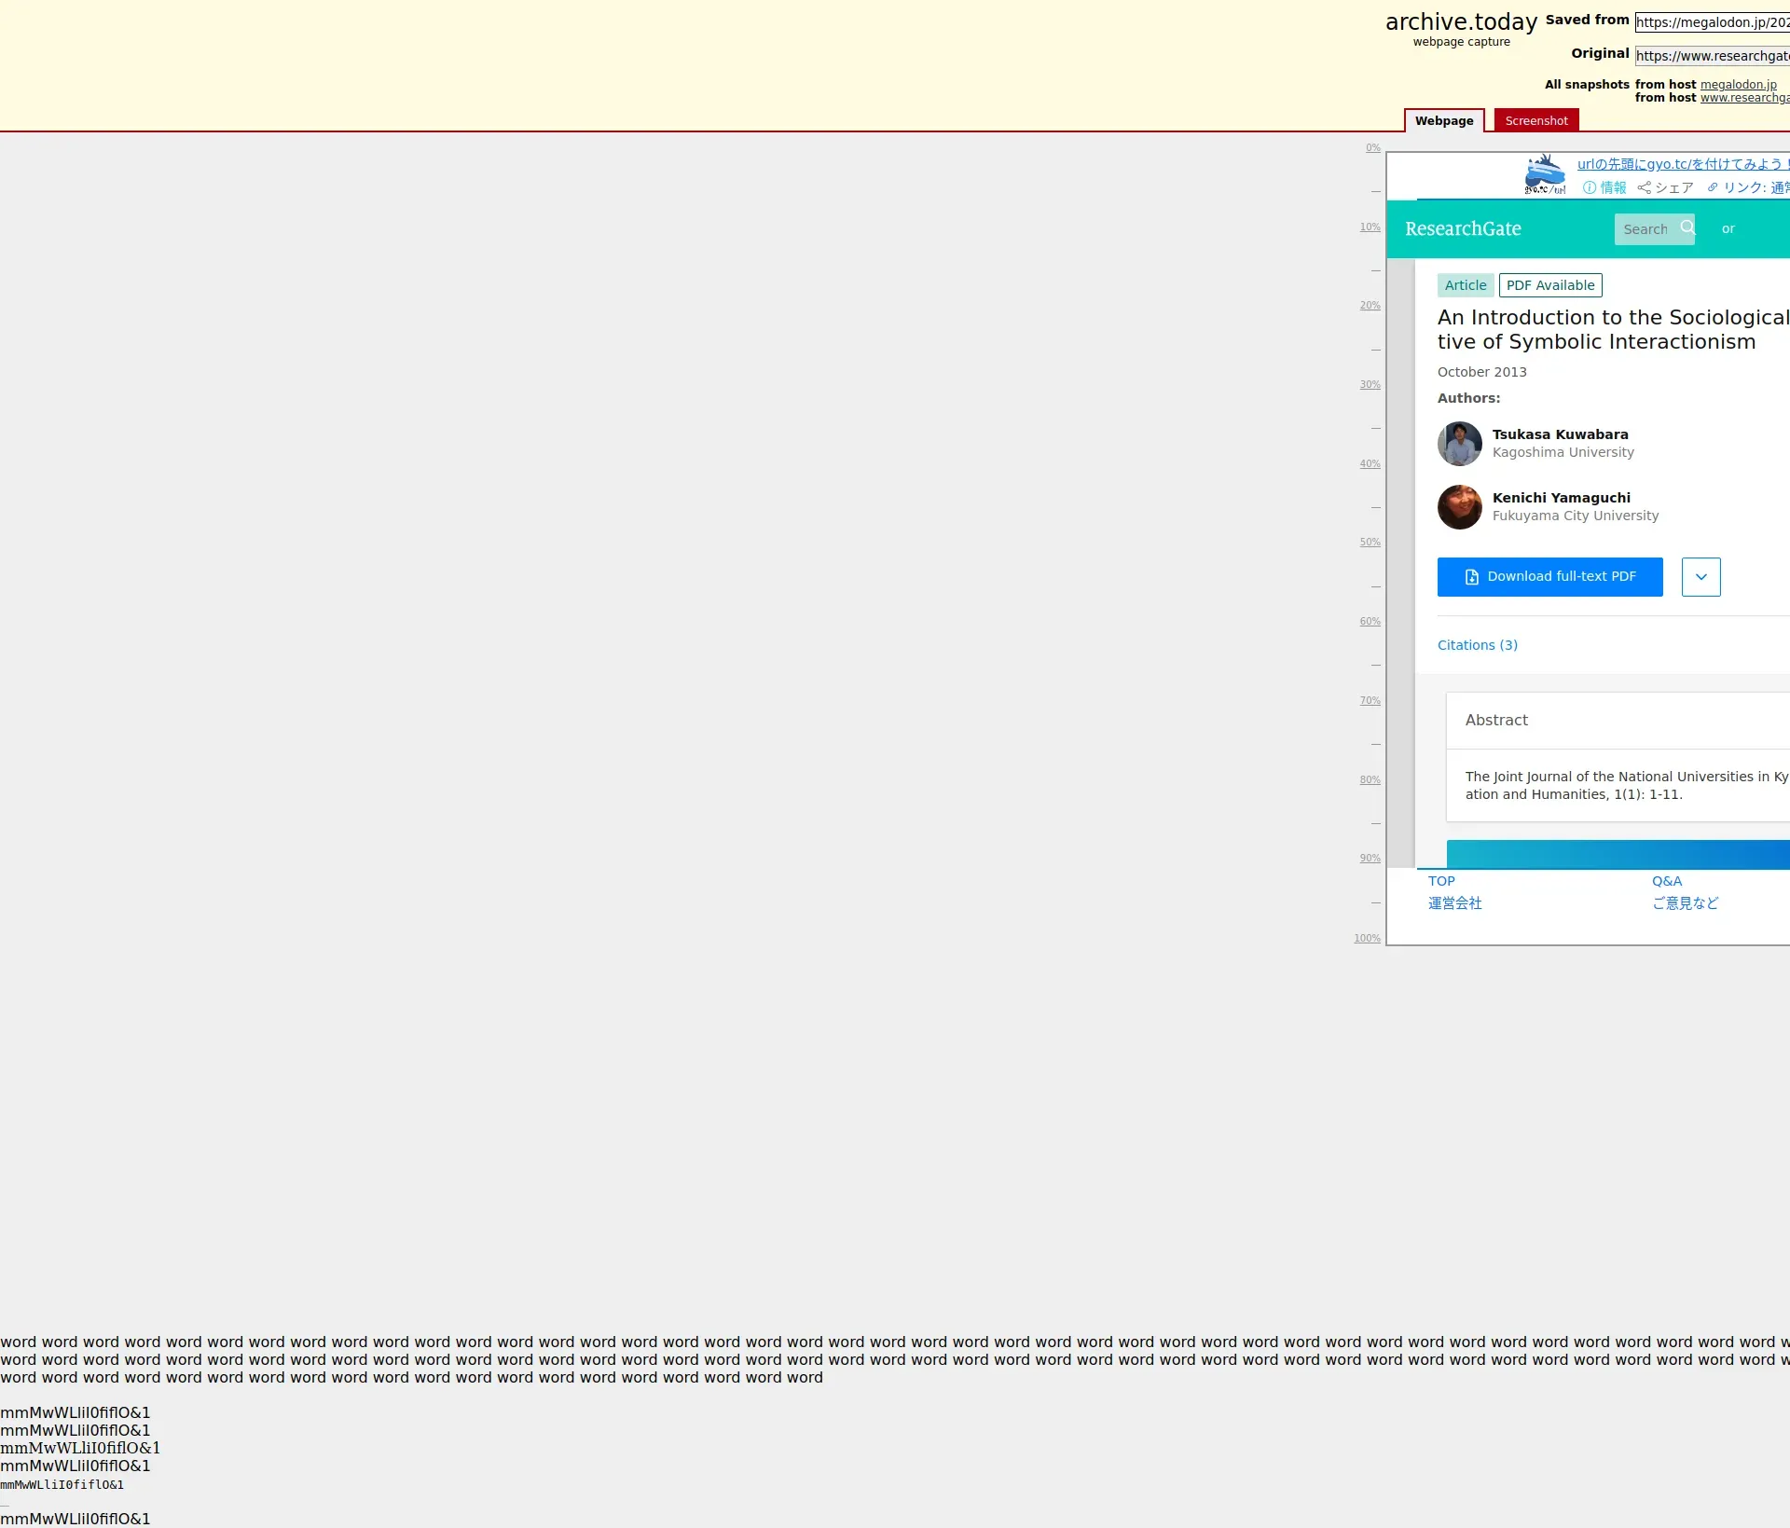The image size is (1790, 1528).
Task: Click the Saved from URL field
Action: coord(1712,22)
